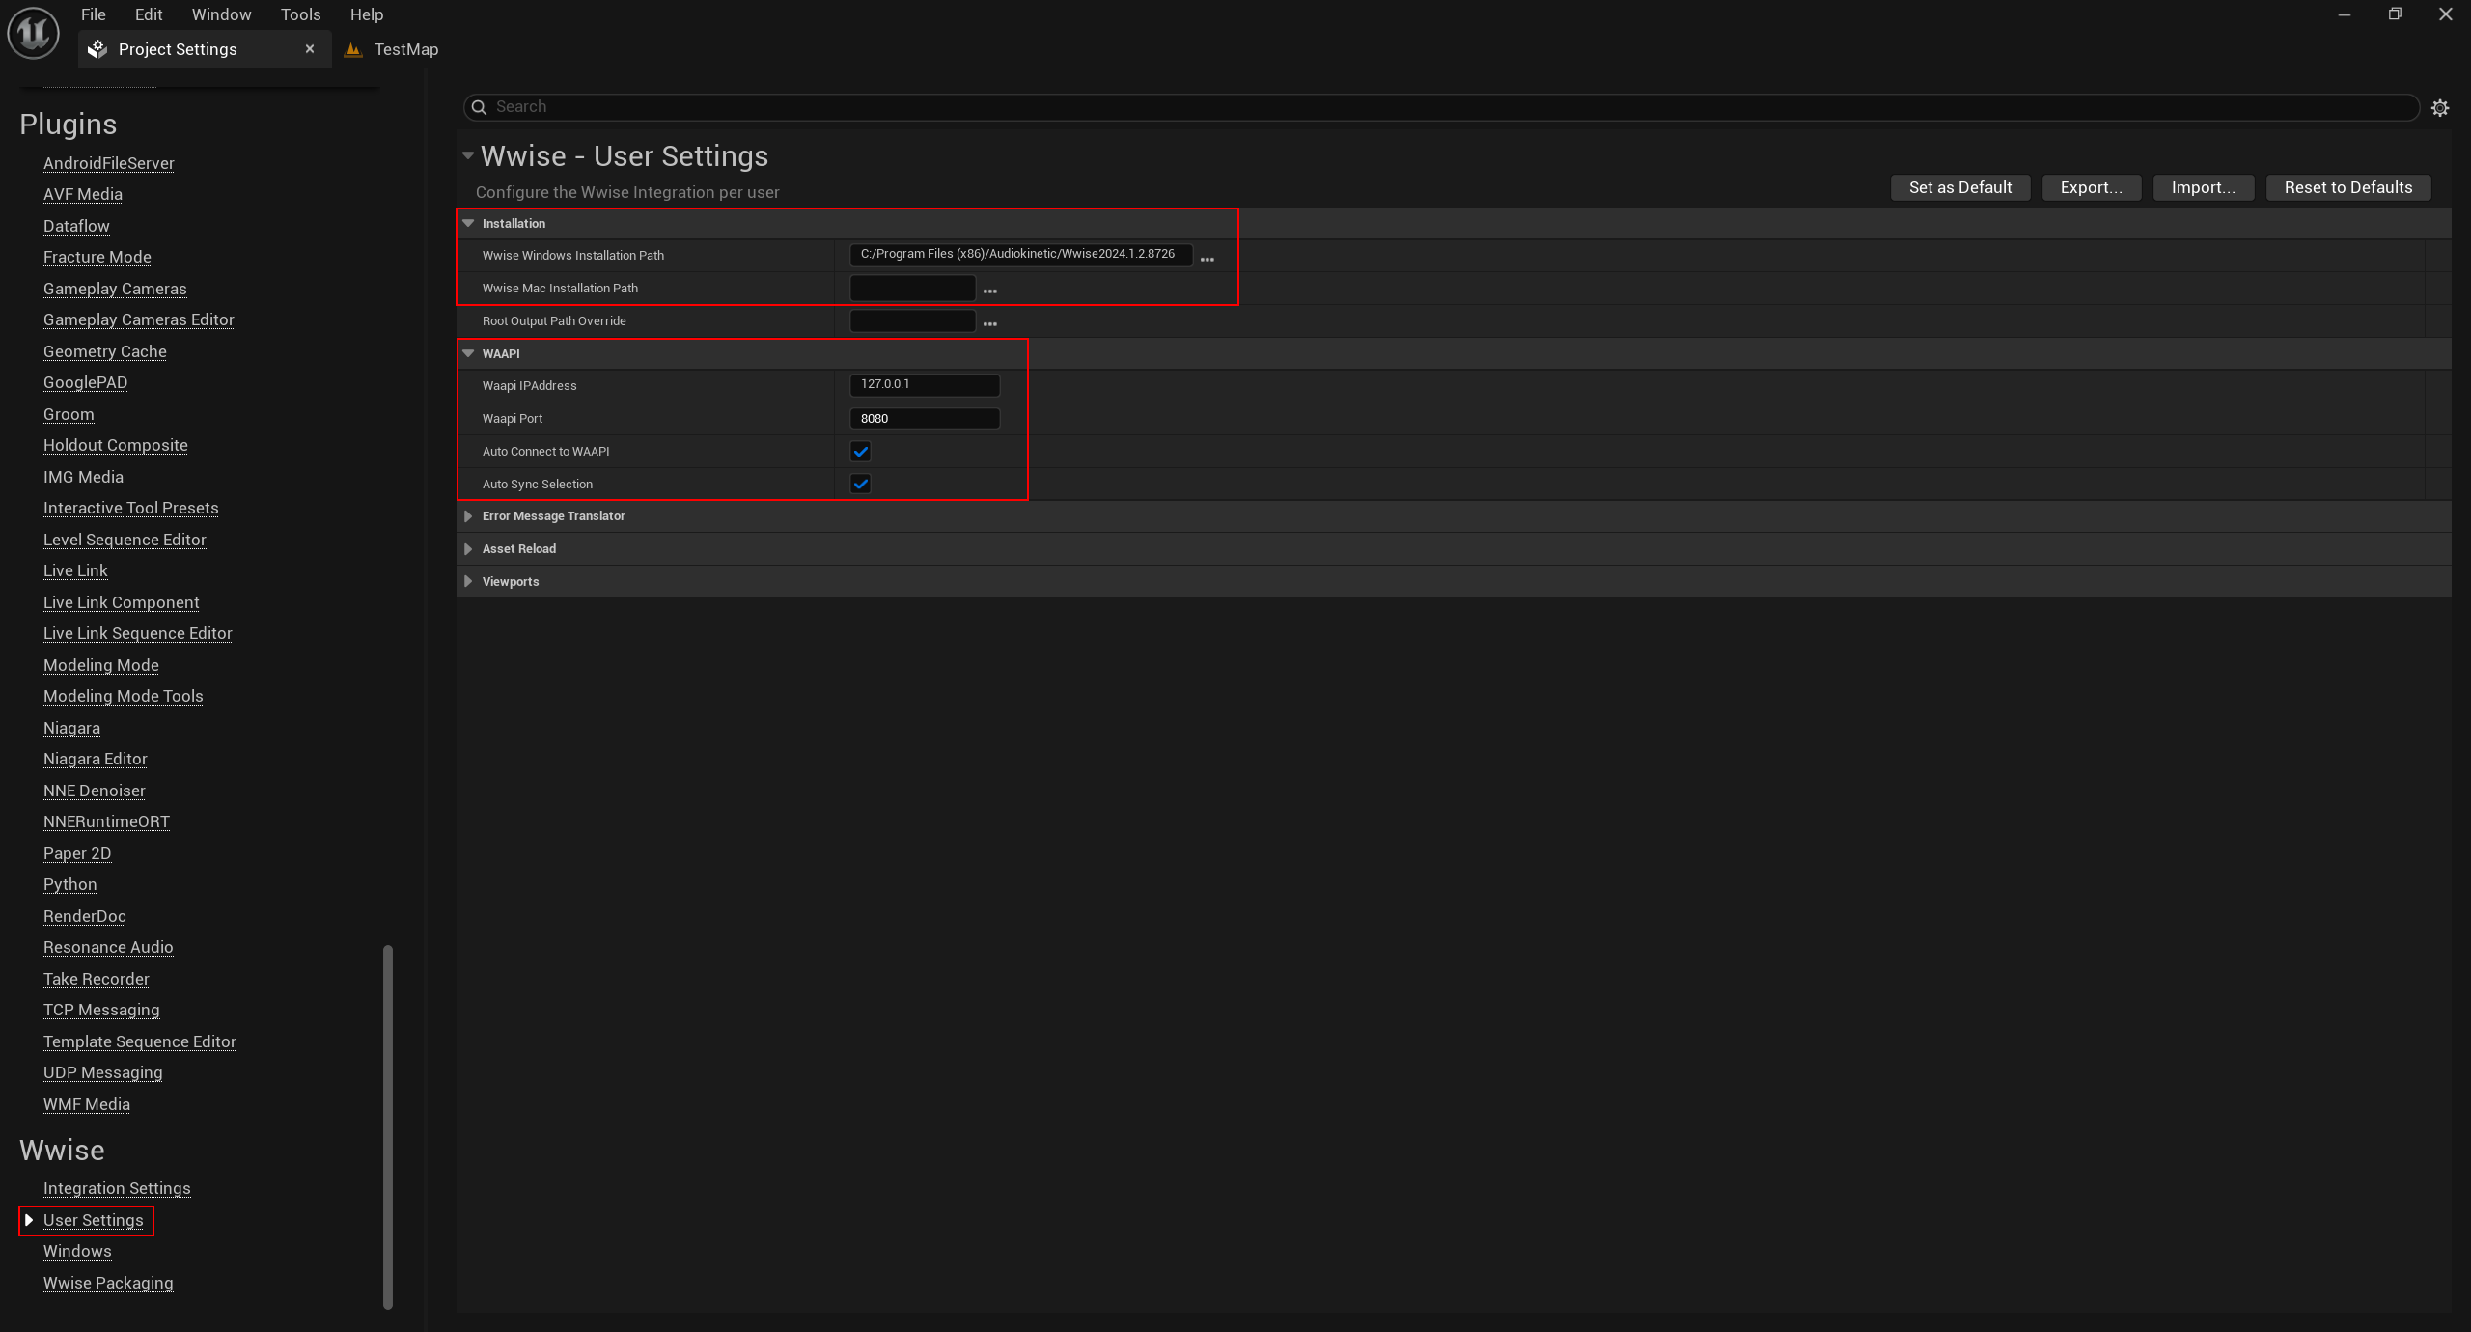Click the Project Settings tab gear icon
The width and height of the screenshot is (2471, 1332).
click(97, 49)
